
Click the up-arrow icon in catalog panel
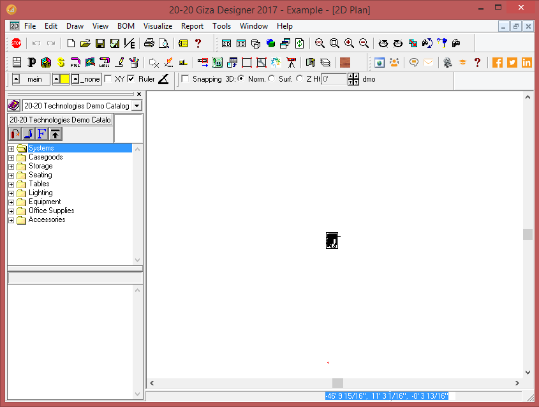tap(55, 134)
